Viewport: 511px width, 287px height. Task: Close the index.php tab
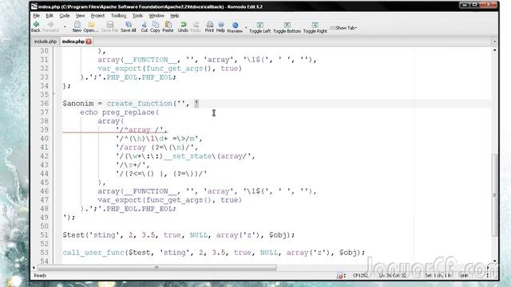tap(89, 41)
